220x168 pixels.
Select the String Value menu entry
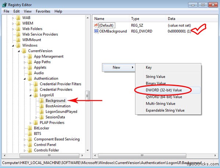pyautogui.click(x=155, y=77)
